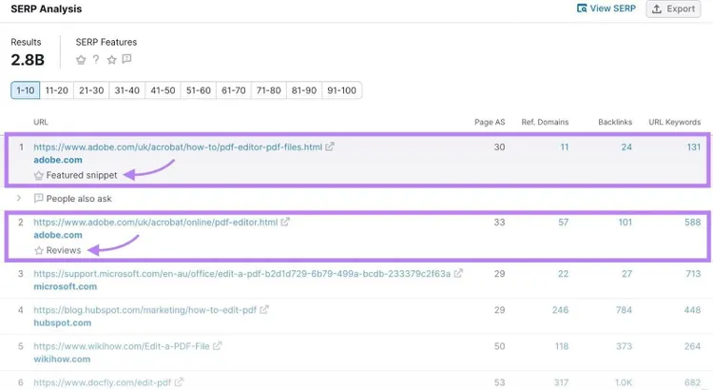
Task: Select results page 81-90
Action: pos(304,90)
